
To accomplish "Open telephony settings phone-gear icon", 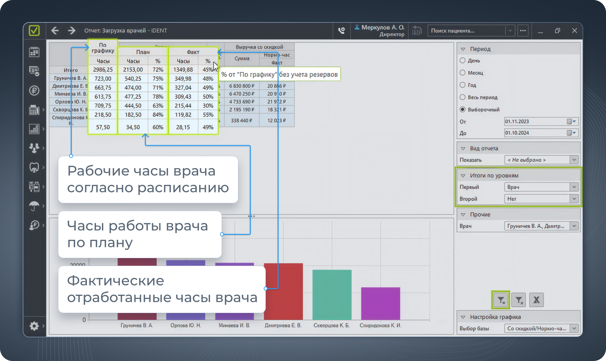I will tap(342, 31).
